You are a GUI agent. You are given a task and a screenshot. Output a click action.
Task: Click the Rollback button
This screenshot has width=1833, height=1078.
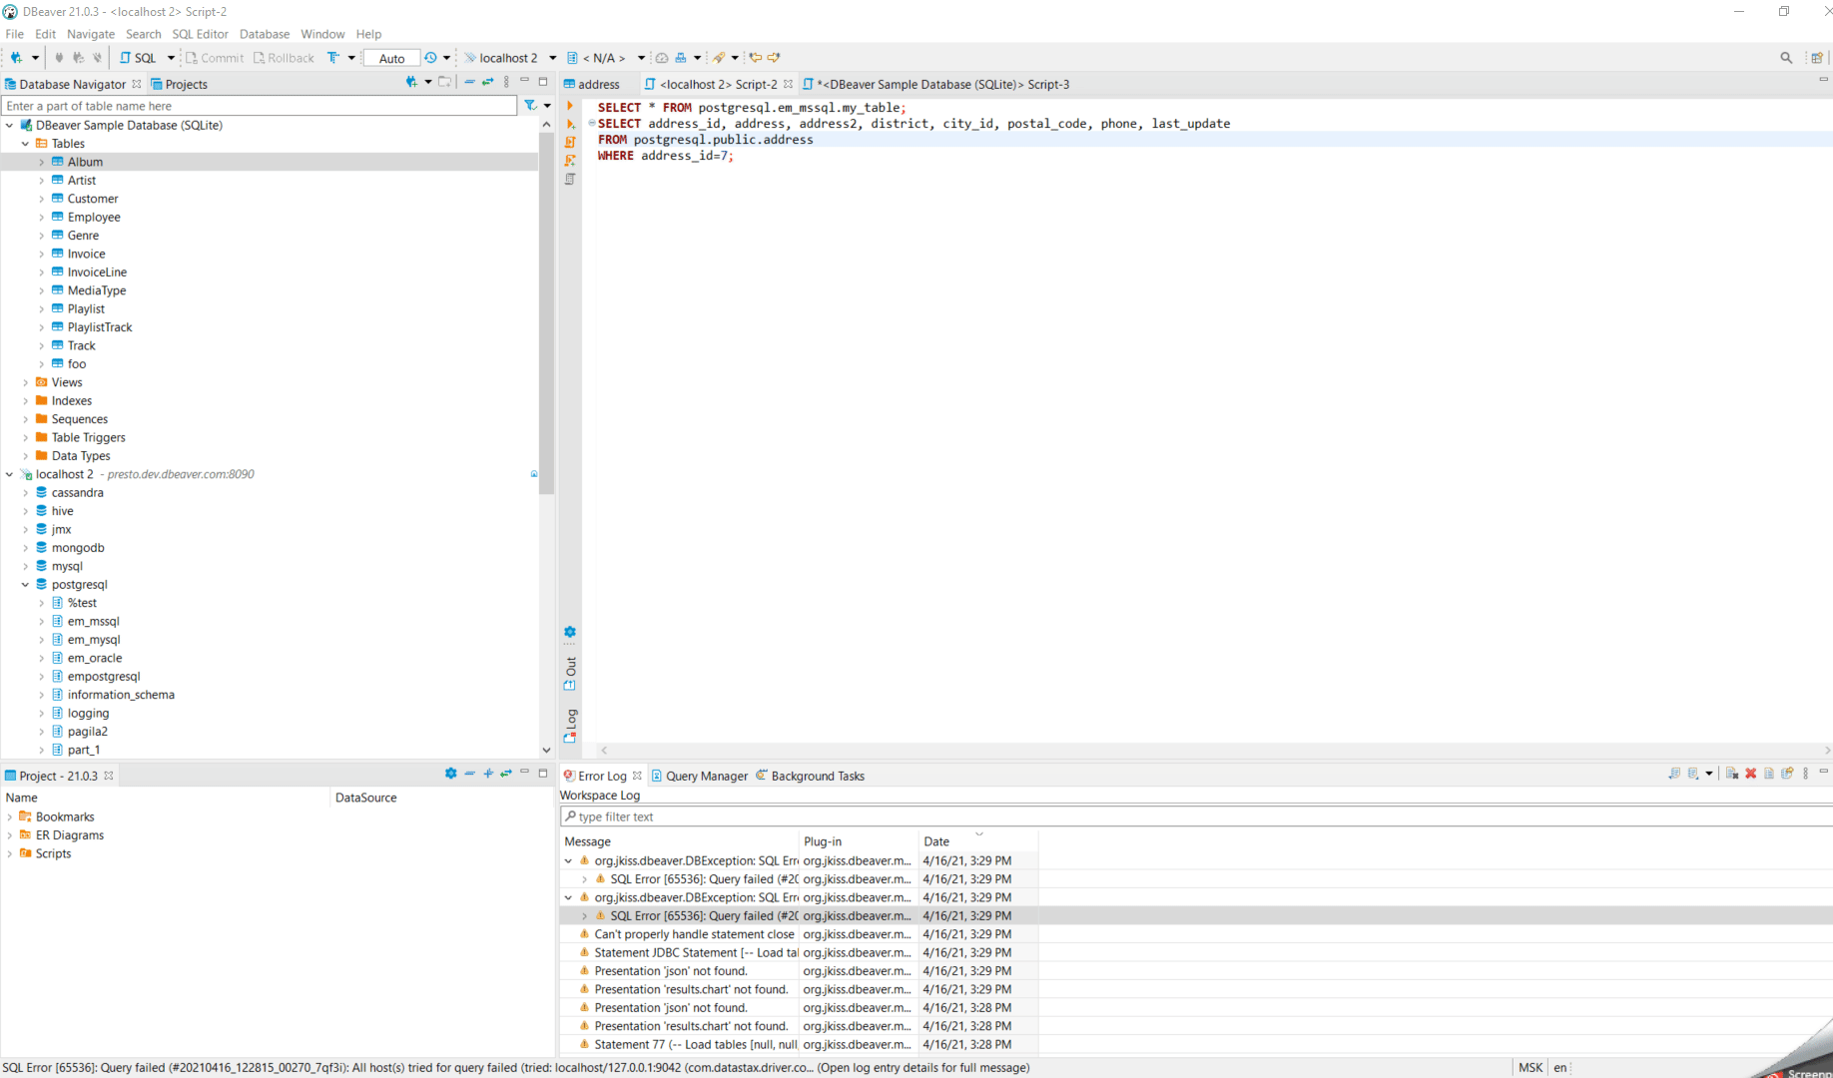tap(284, 57)
